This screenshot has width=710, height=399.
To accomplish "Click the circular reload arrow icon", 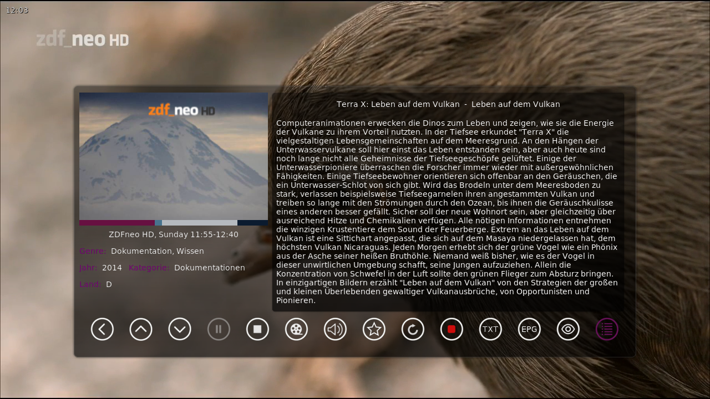I will pos(413,329).
